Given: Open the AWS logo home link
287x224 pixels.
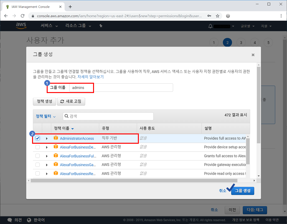Looking at the screenshot, I should coord(21,26).
